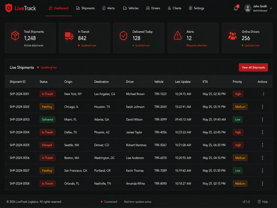Click the Delivered status badge
This screenshot has width=277, height=208.
47,119
